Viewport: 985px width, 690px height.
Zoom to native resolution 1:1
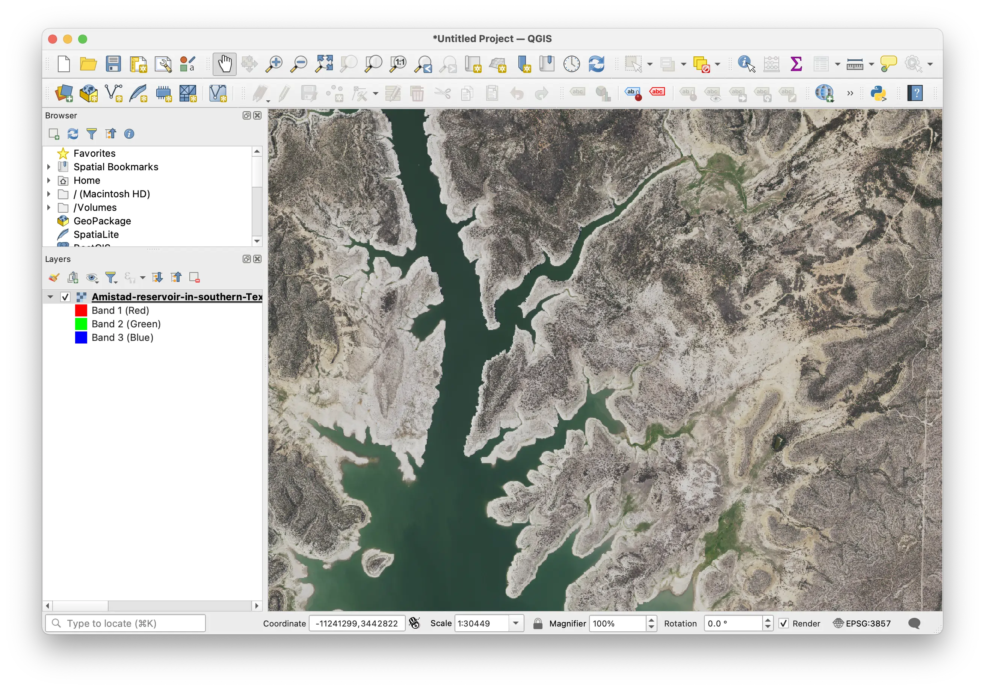coord(399,64)
